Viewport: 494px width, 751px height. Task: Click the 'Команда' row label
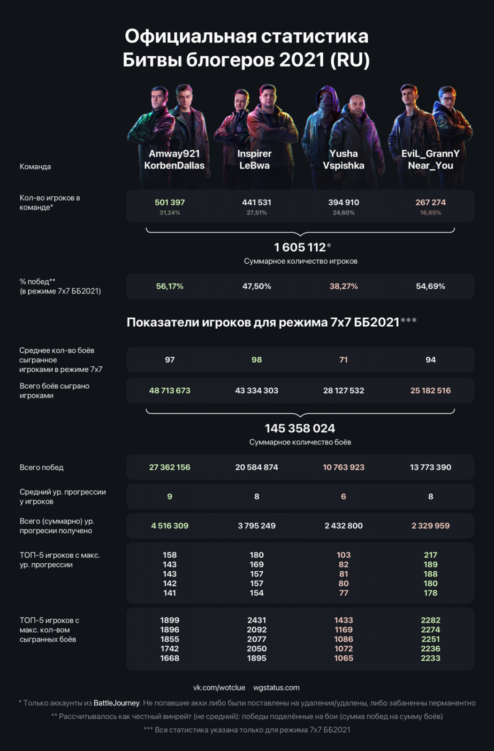coord(35,167)
